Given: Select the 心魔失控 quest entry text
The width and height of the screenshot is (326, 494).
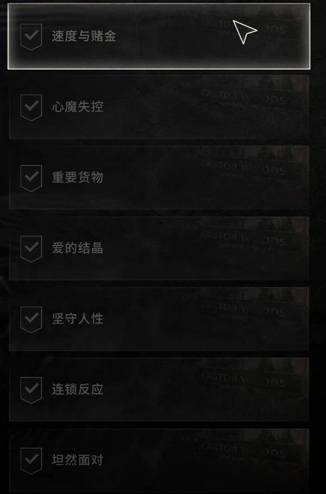Looking at the screenshot, I should pos(78,107).
